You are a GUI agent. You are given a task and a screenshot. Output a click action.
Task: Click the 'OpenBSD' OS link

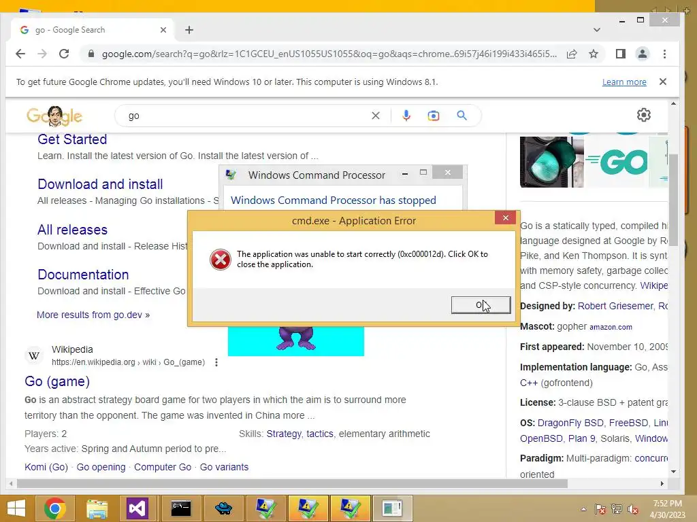click(x=541, y=438)
